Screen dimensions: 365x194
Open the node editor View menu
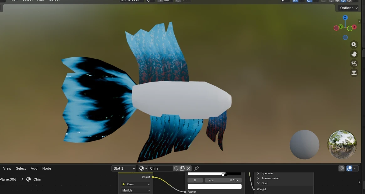point(7,168)
